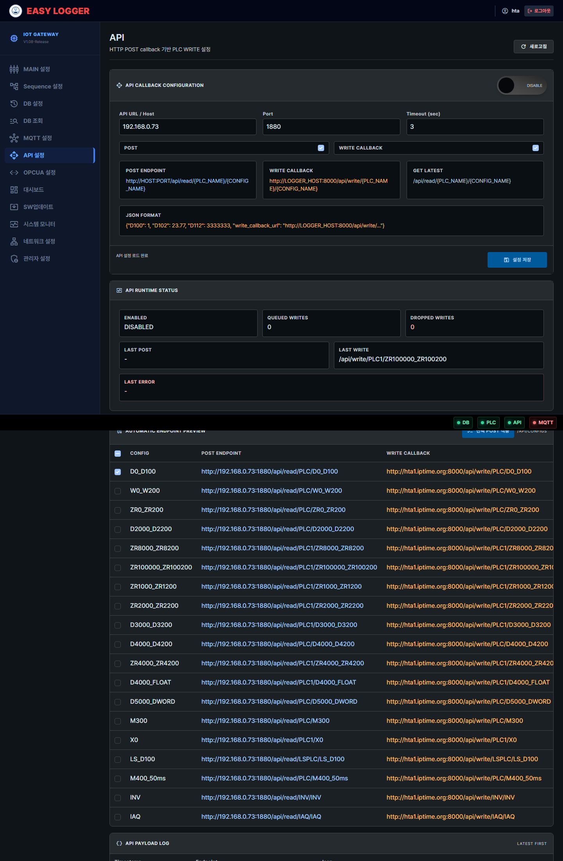Check the IAQ row checkbox

point(118,817)
